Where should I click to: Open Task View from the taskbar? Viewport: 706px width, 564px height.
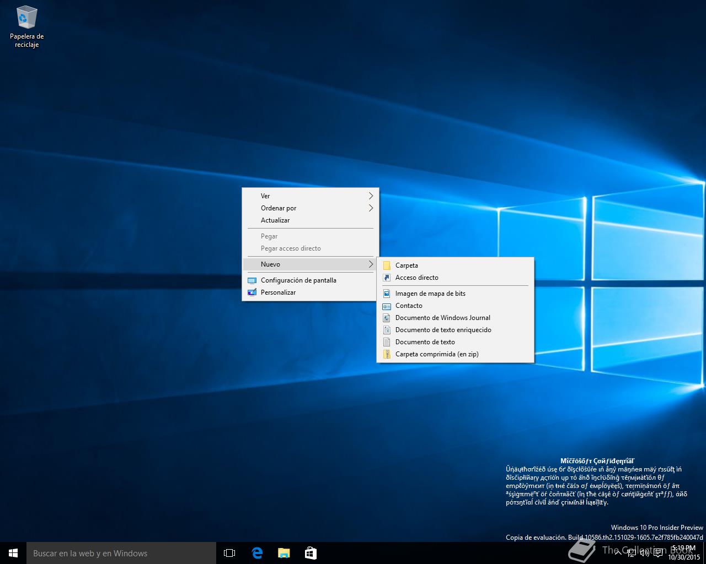pyautogui.click(x=229, y=553)
